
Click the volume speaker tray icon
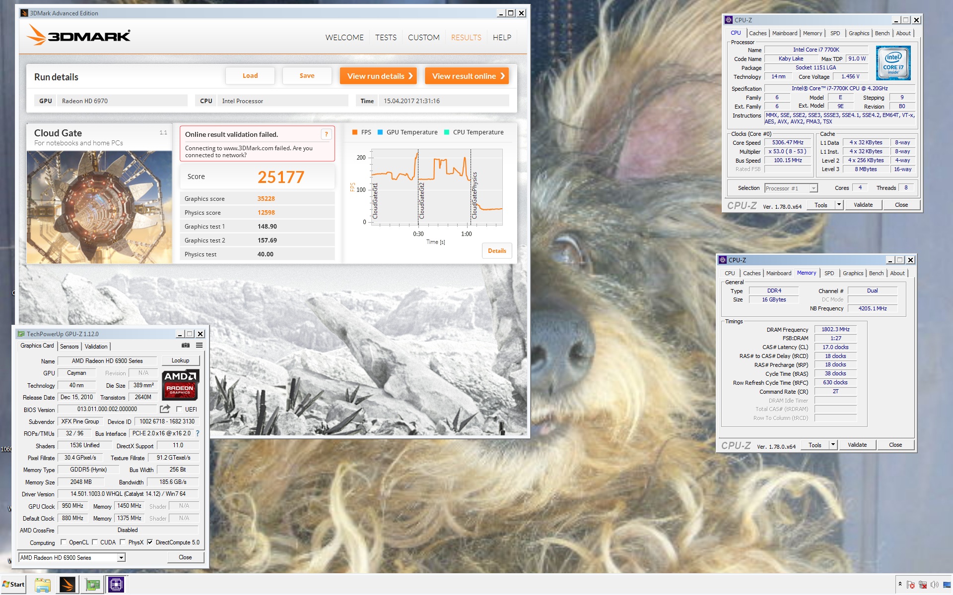pos(935,585)
